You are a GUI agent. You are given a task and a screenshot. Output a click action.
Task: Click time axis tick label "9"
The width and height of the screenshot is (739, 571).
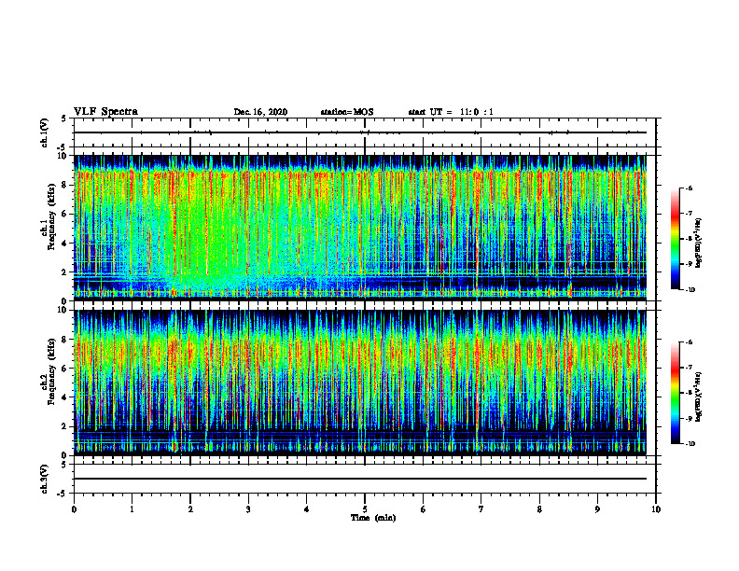point(597,509)
